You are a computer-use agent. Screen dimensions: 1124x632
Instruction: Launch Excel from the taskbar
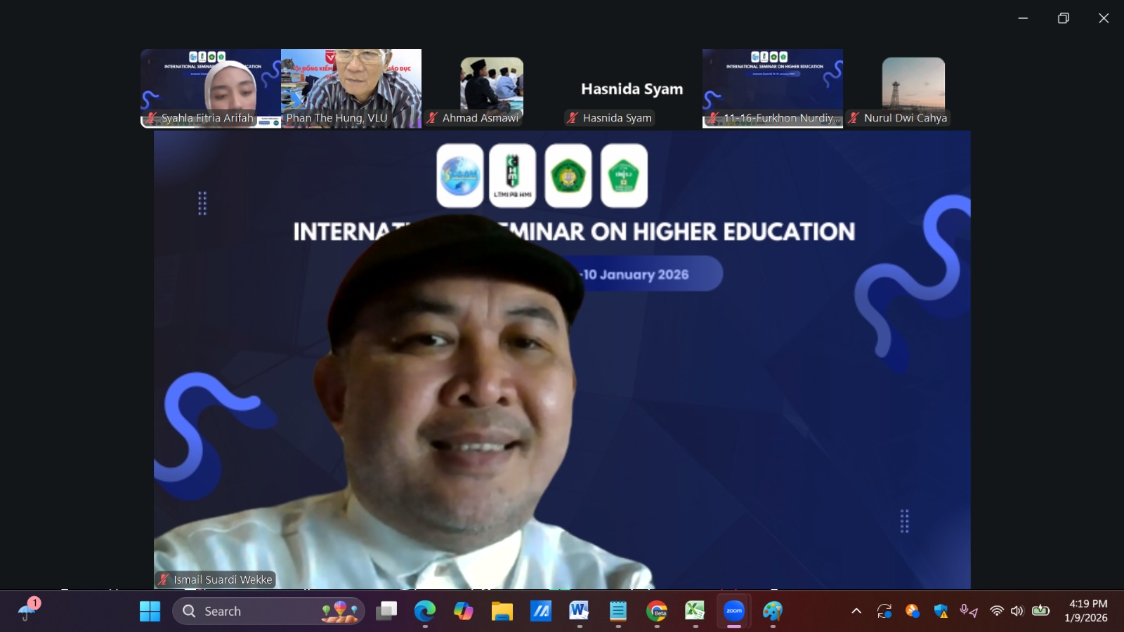[695, 611]
